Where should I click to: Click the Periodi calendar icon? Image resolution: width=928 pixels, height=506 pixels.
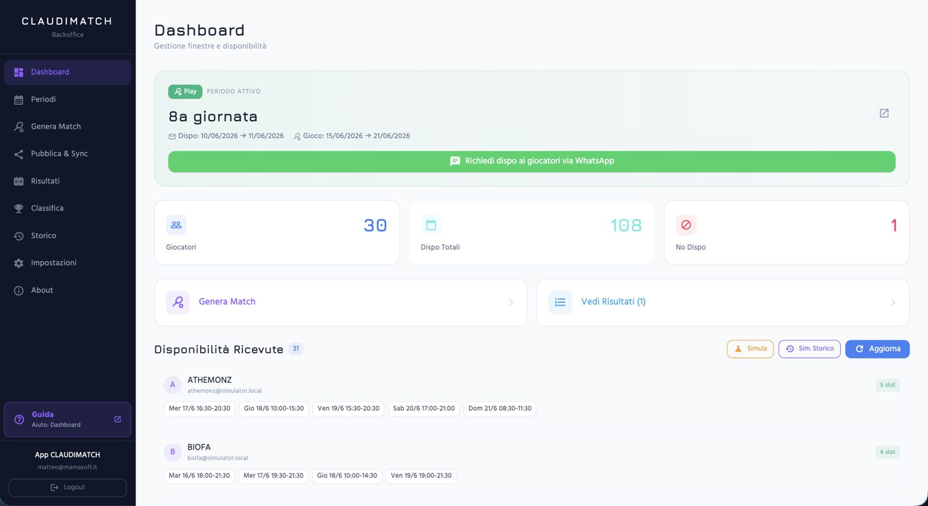[19, 100]
